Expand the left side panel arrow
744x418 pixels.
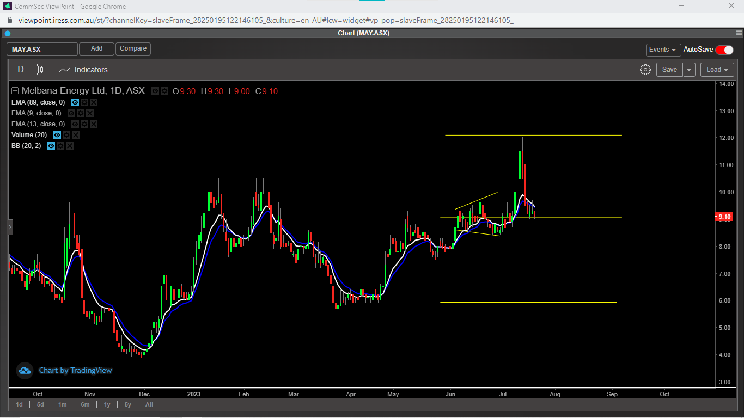(x=10, y=226)
